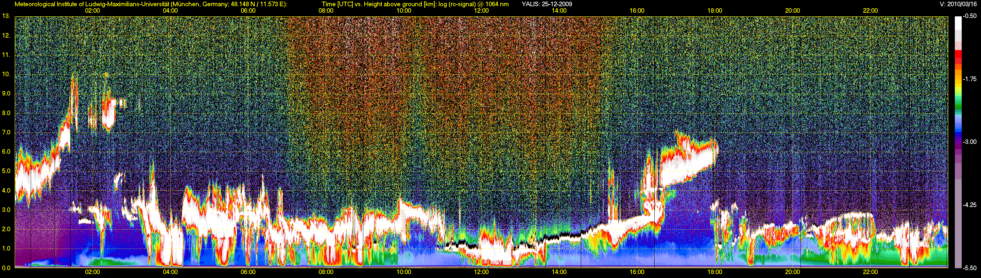Click the 8.0 height axis label

[6, 113]
